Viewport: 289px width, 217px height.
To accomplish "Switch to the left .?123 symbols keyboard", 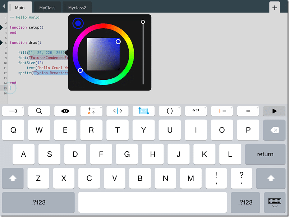I will point(38,202).
